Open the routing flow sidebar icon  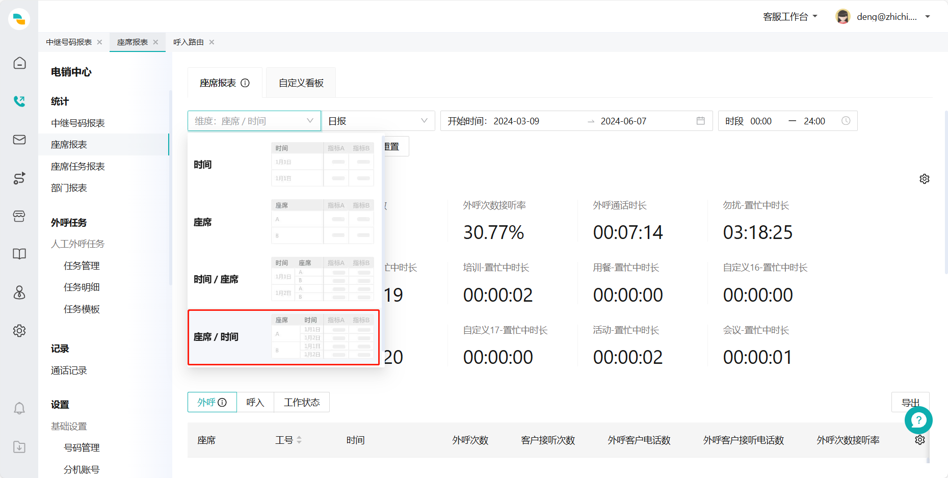pyautogui.click(x=19, y=178)
